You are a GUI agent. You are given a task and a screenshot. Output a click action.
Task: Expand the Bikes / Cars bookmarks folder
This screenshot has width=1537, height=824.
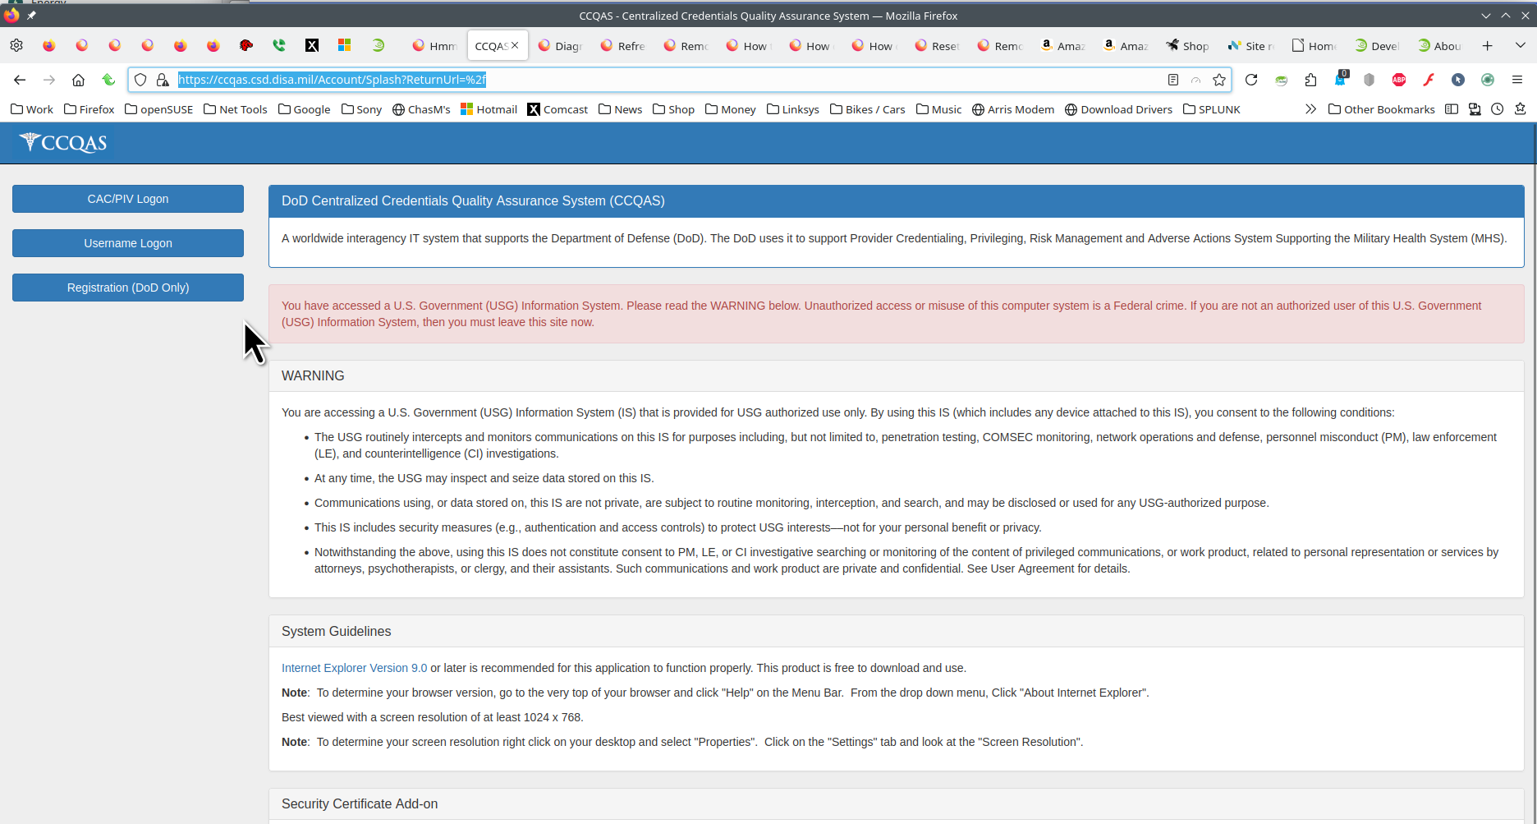(x=868, y=109)
